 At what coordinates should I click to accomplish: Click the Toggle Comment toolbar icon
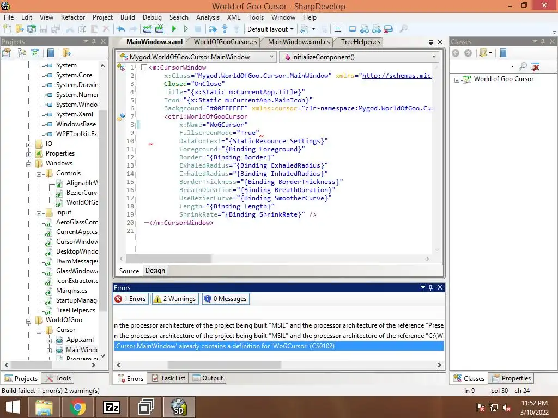[x=353, y=29]
